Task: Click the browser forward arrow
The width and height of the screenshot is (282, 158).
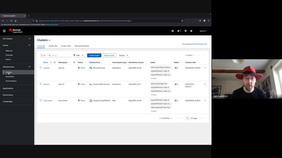Action: (x=7, y=21)
